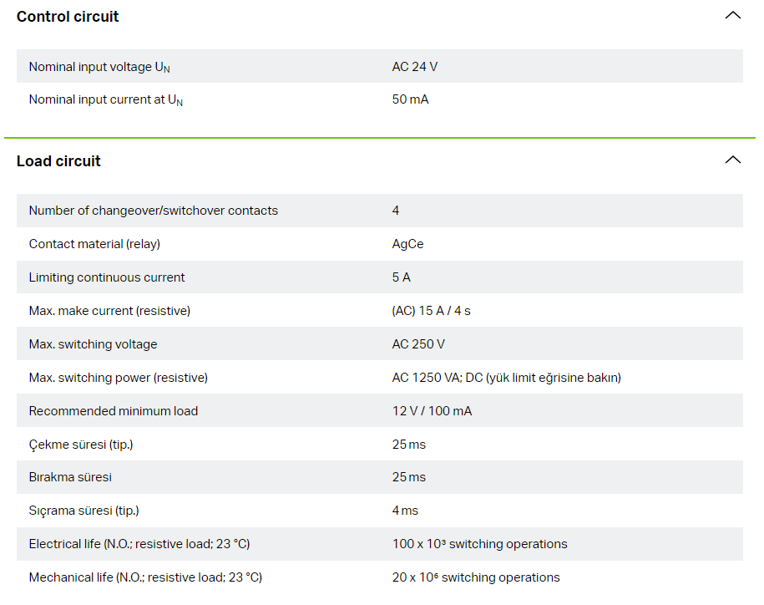Select the Limiting continuous current row
The height and width of the screenshot is (605, 764).
(x=380, y=277)
